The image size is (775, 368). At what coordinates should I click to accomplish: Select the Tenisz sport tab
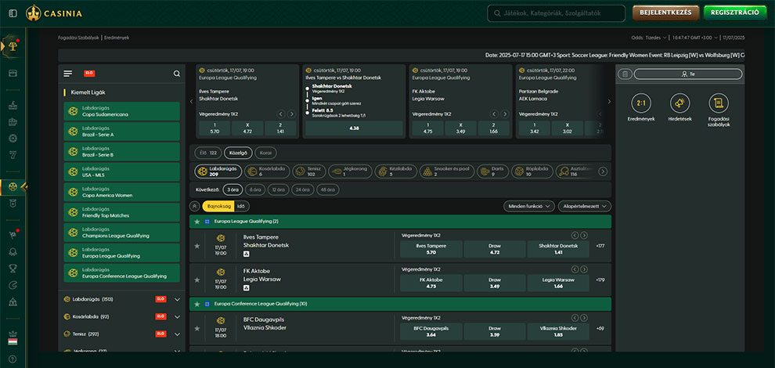[x=309, y=171]
